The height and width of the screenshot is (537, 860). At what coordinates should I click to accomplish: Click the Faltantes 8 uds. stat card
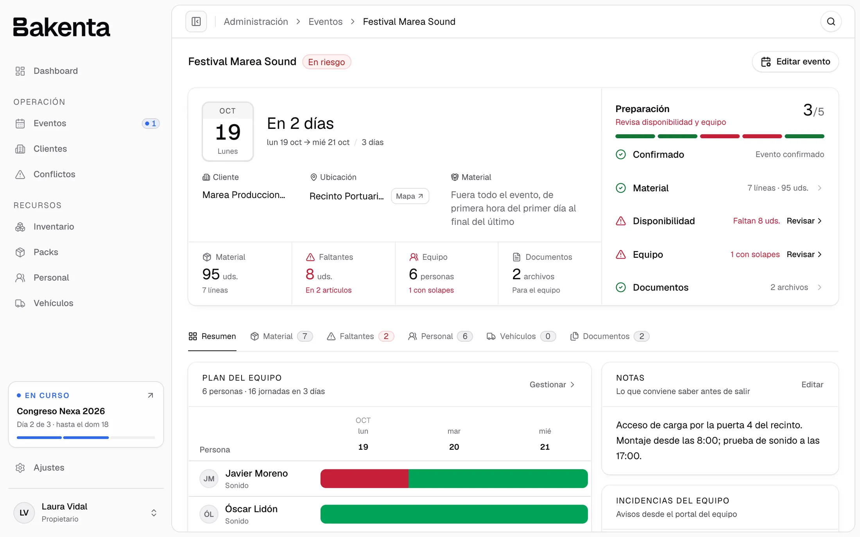(x=343, y=273)
